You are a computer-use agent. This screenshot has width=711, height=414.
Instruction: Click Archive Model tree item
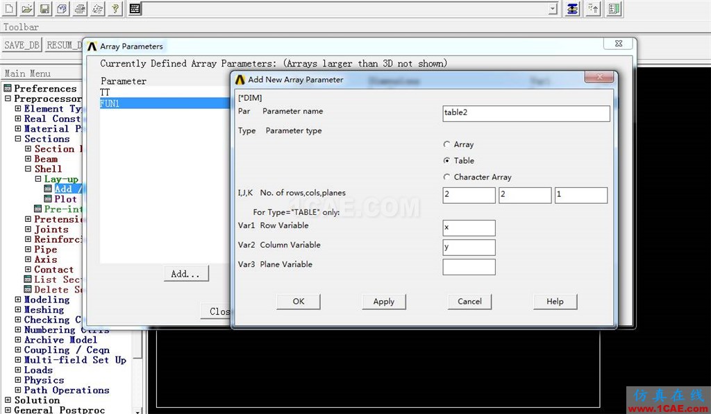60,340
